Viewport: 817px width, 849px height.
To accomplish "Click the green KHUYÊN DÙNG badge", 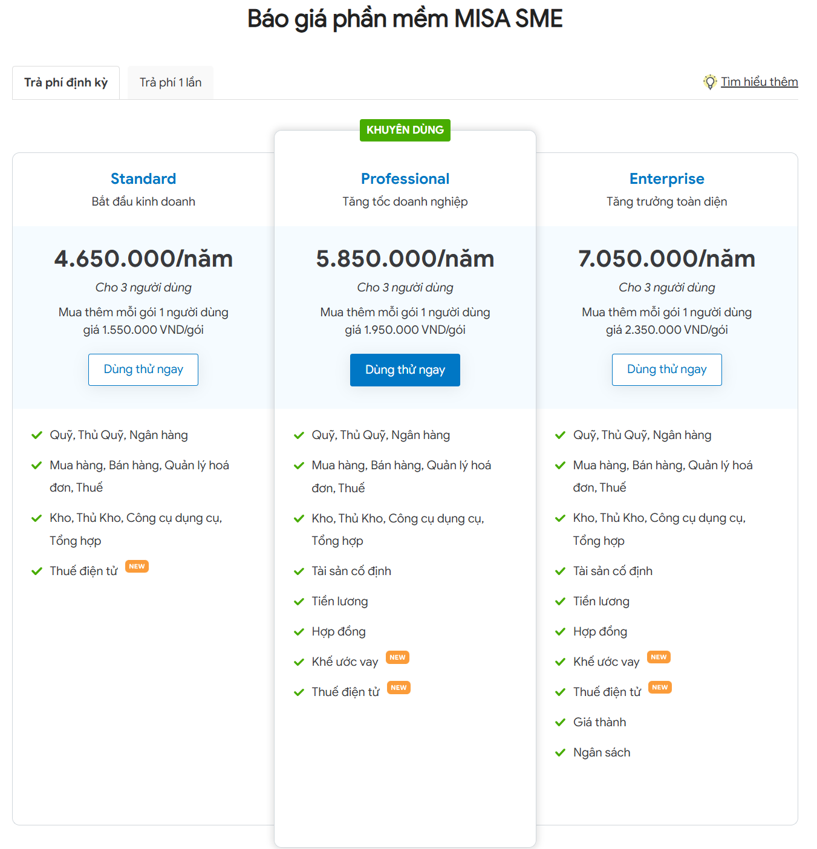I will [405, 130].
